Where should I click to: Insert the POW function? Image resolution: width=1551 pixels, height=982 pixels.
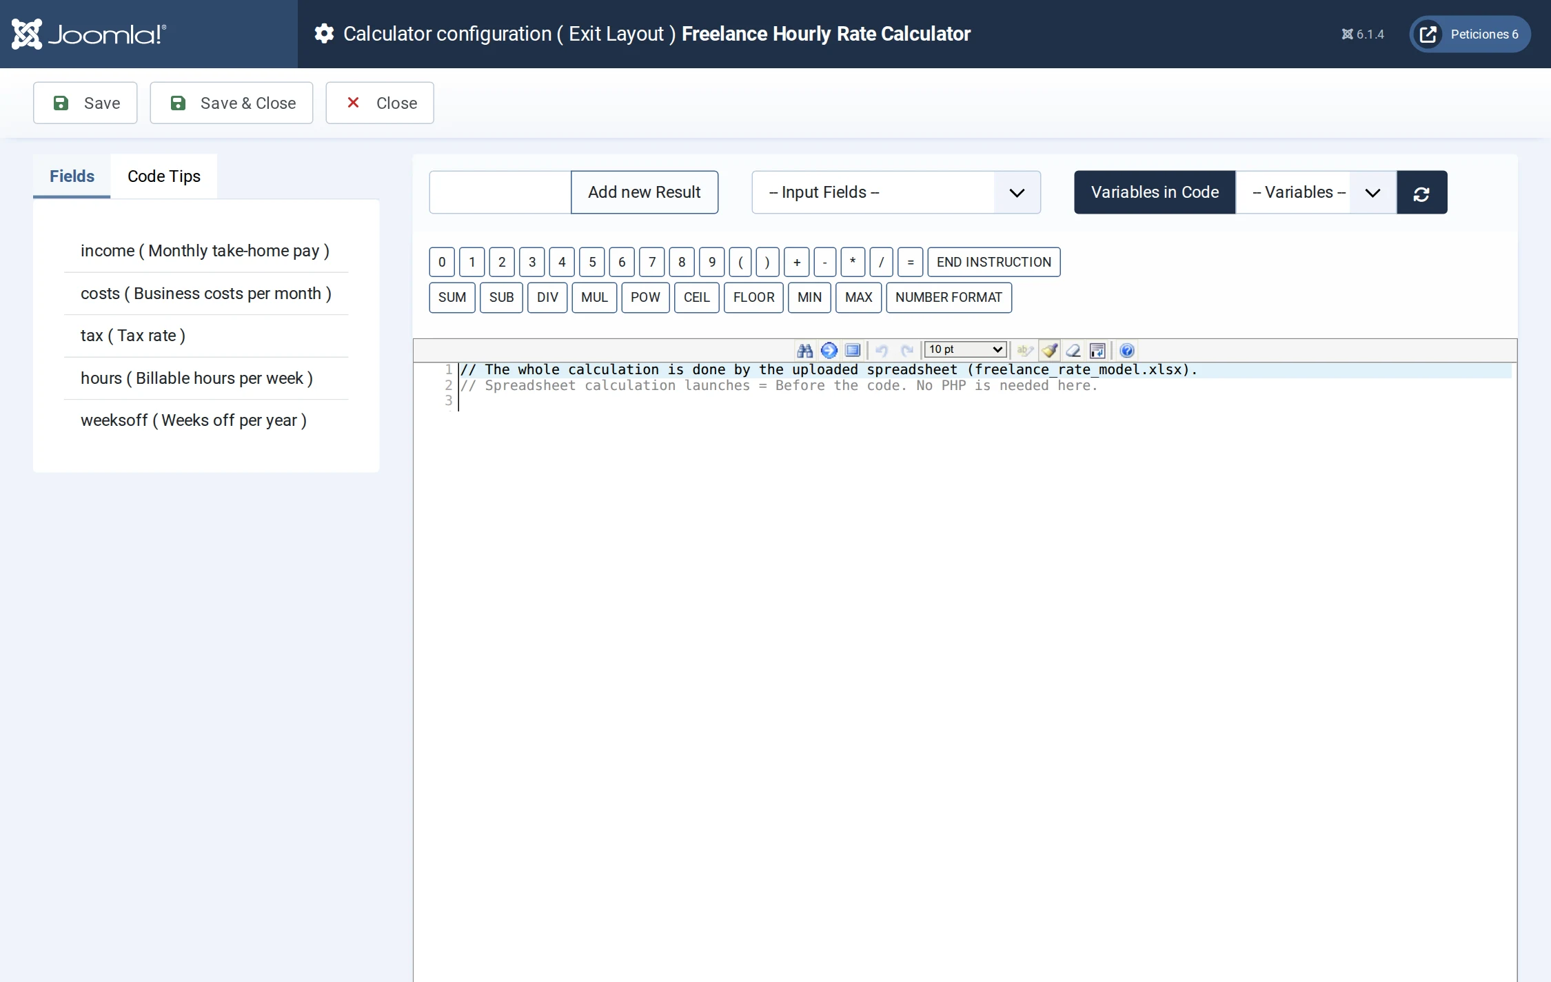pyautogui.click(x=645, y=298)
